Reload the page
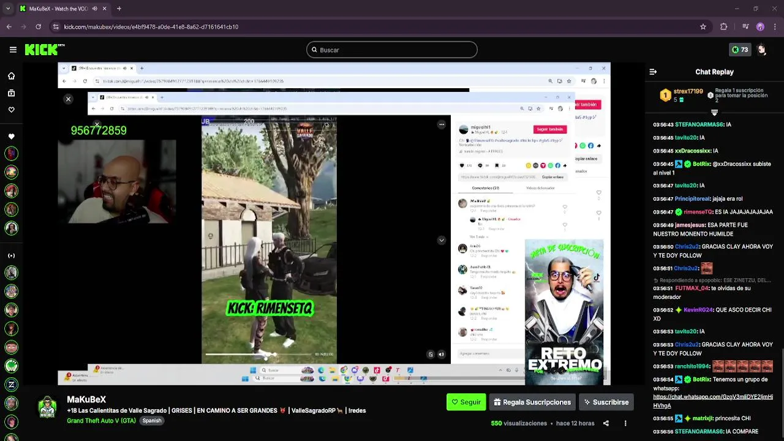The width and height of the screenshot is (784, 441). point(38,27)
